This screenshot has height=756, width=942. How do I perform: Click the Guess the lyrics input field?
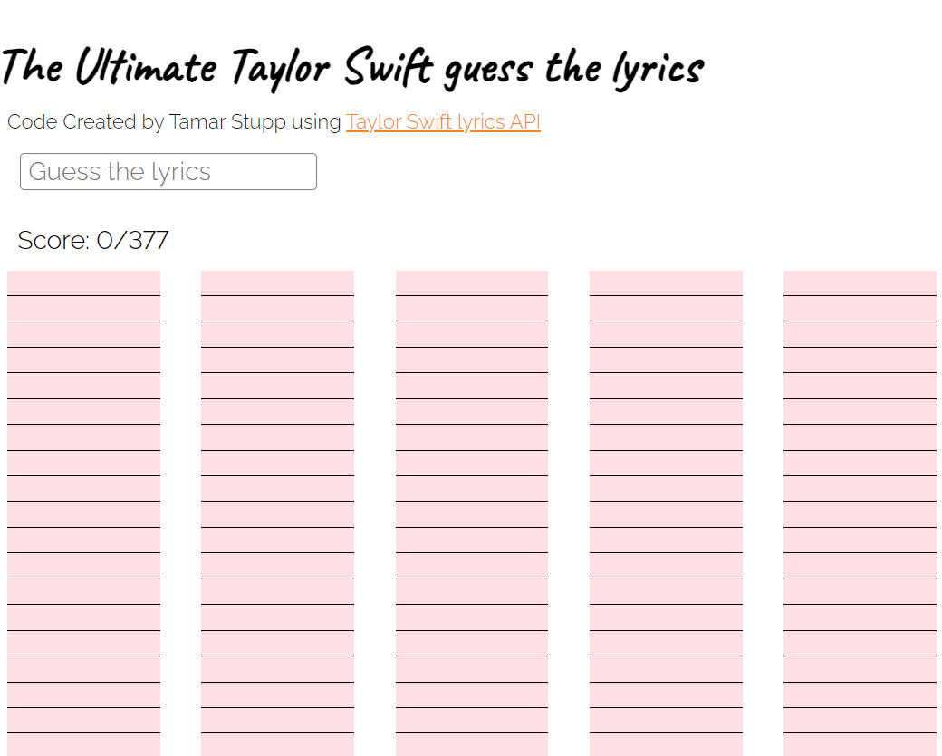168,171
